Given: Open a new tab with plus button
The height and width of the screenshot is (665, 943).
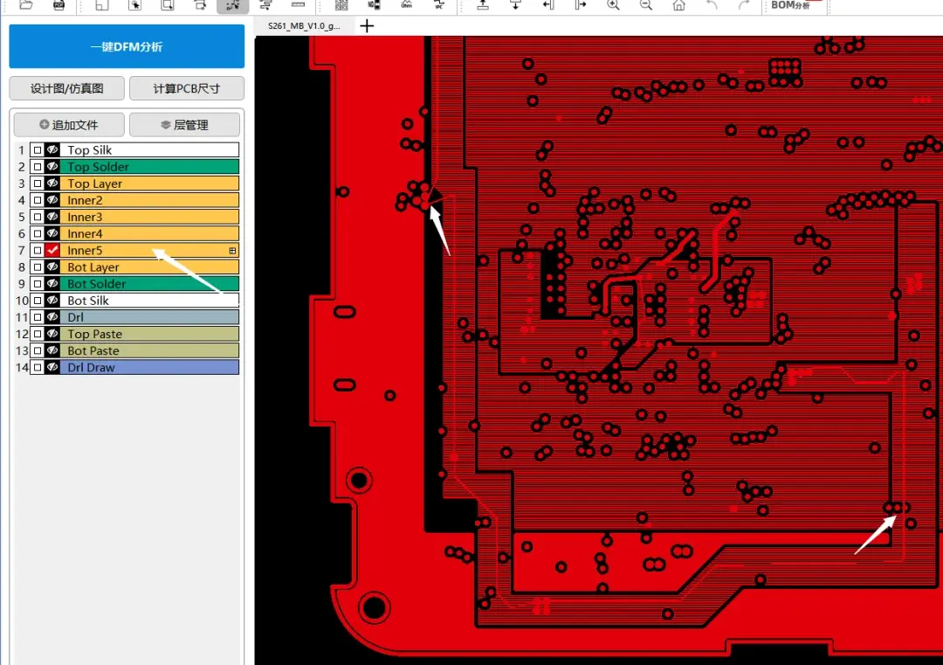Looking at the screenshot, I should [x=367, y=26].
